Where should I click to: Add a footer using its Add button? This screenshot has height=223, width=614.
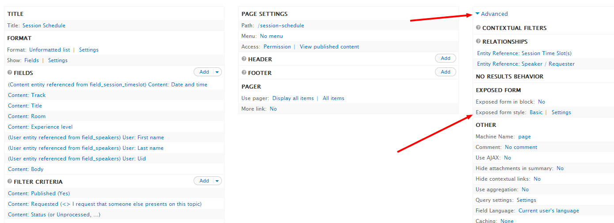pyautogui.click(x=446, y=72)
